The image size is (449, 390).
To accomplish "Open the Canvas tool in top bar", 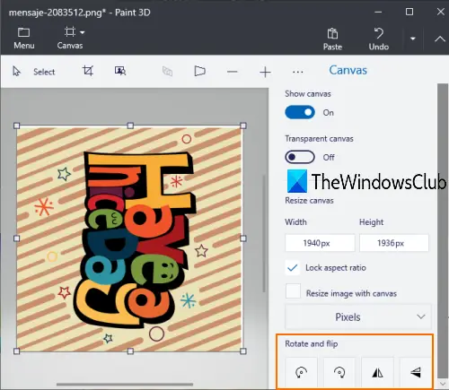I will click(70, 39).
